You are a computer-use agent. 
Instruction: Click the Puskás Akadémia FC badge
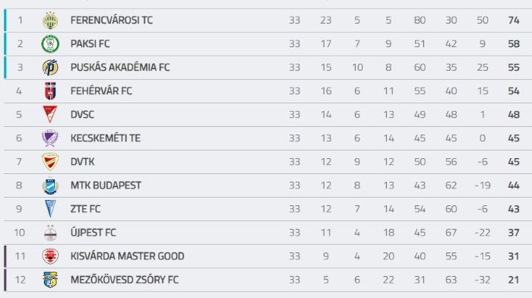click(50, 67)
